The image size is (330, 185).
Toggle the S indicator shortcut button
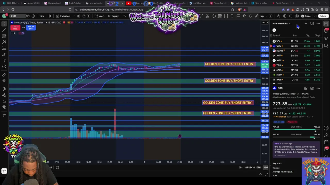tap(88, 16)
